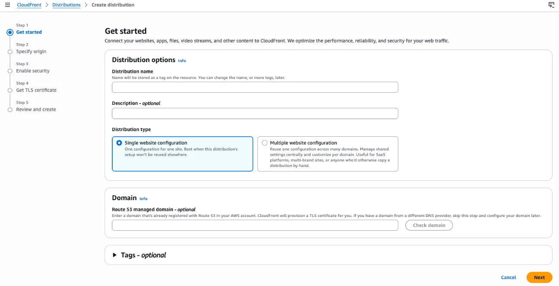
Task: Select Step 2 Specify origin in wizard
Action: pos(31,52)
